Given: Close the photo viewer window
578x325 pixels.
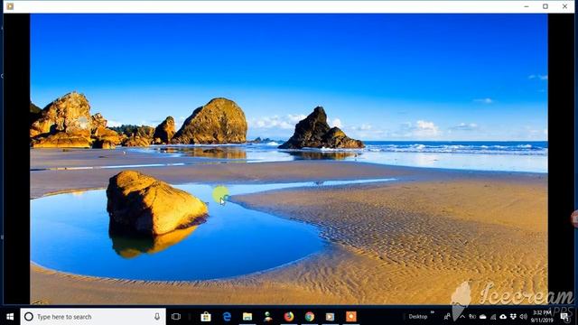Looking at the screenshot, I should (564, 6).
